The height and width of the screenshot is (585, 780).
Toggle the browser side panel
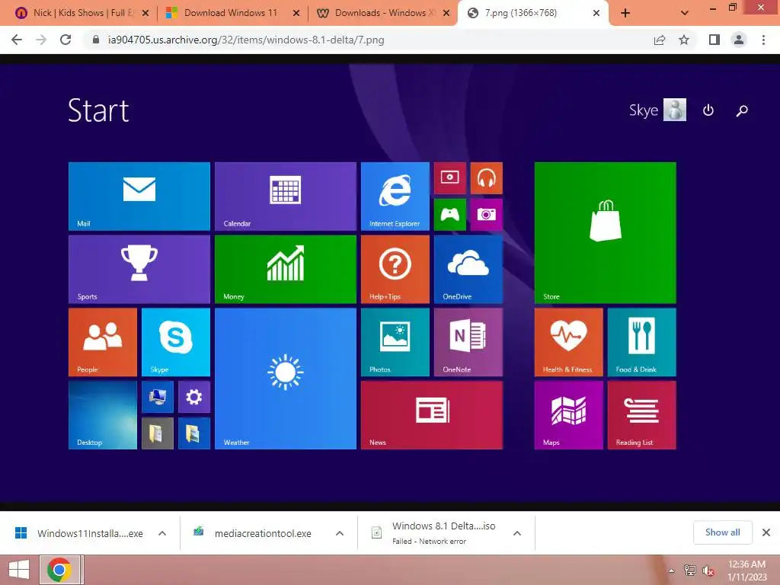pos(714,40)
